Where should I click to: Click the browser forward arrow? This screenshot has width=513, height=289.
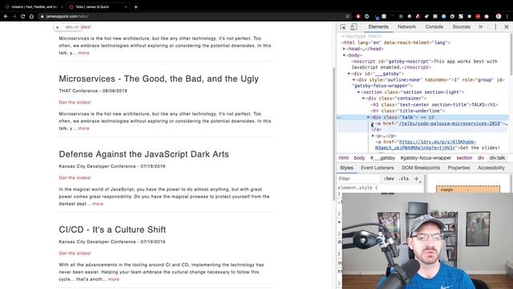[x=14, y=16]
